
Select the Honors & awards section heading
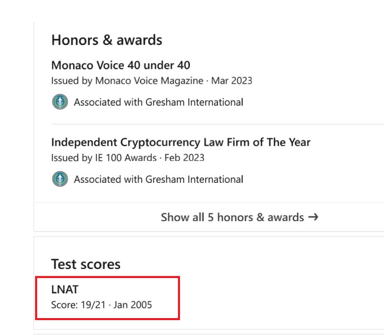coord(107,40)
